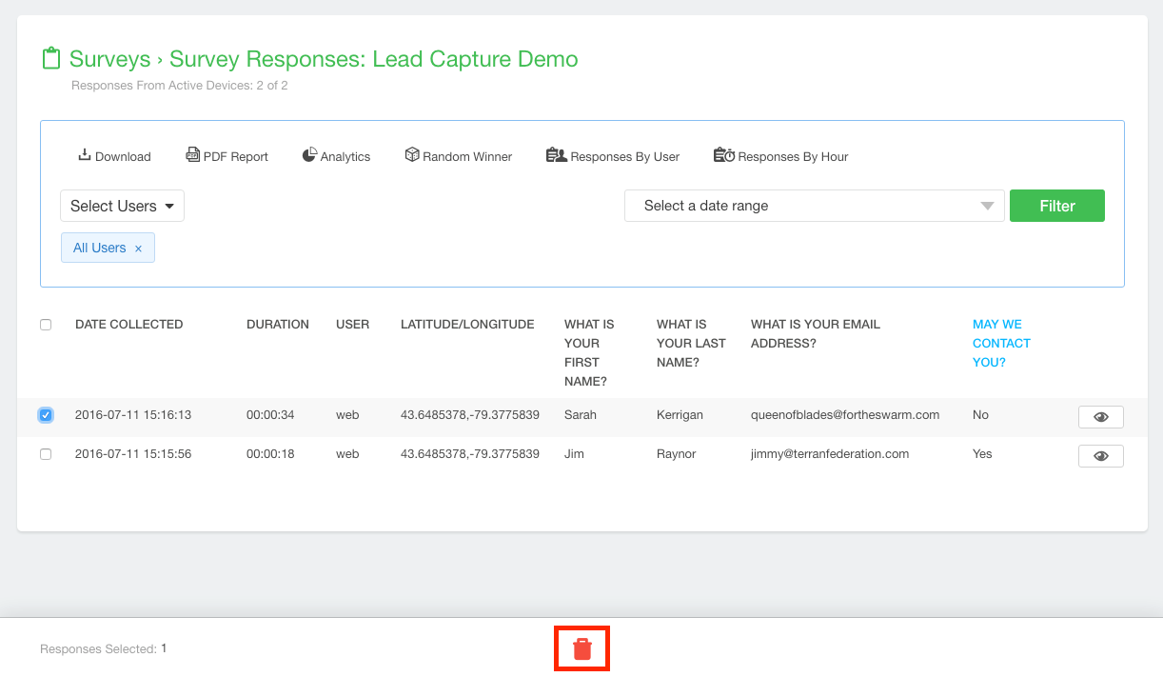Select the header checkbox to pick all responses
The height and width of the screenshot is (677, 1163).
pyautogui.click(x=46, y=325)
